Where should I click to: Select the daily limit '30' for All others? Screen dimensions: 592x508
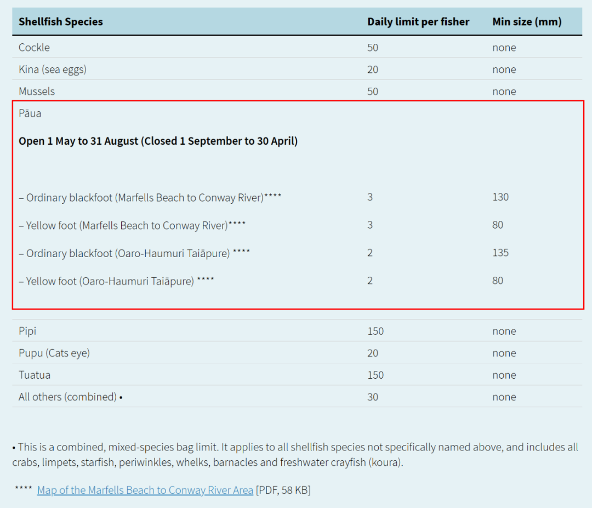(373, 397)
